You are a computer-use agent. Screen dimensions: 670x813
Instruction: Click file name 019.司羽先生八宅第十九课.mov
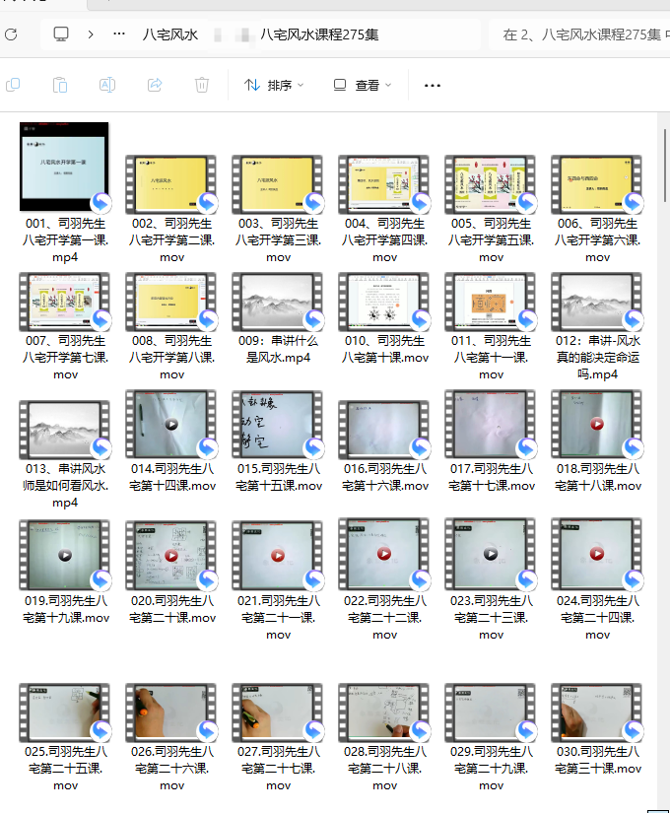(66, 609)
